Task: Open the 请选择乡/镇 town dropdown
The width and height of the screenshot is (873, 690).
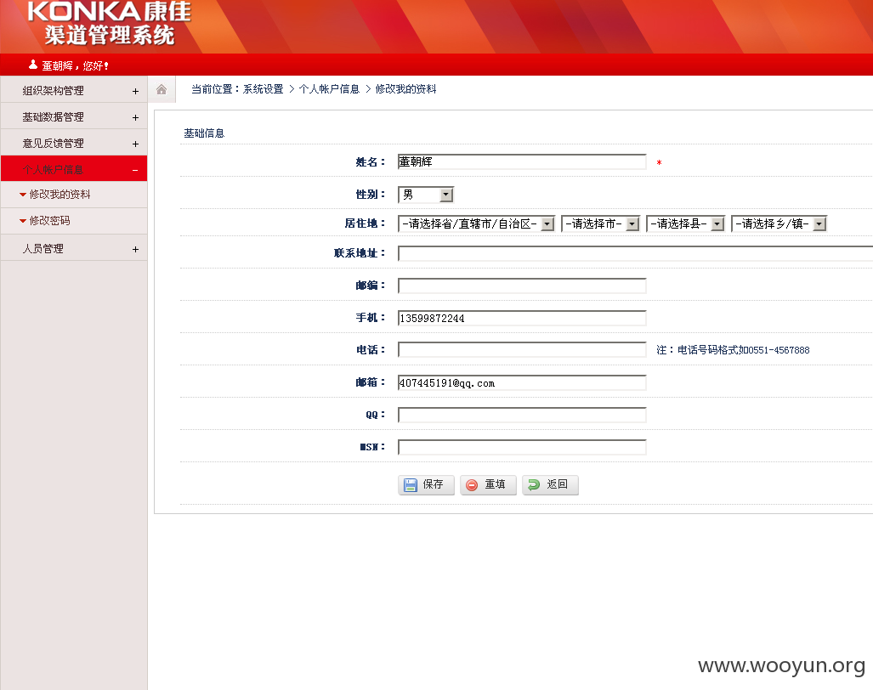Action: [x=779, y=223]
